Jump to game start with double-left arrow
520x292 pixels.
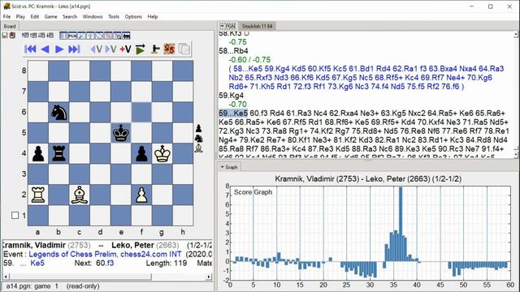click(30, 49)
